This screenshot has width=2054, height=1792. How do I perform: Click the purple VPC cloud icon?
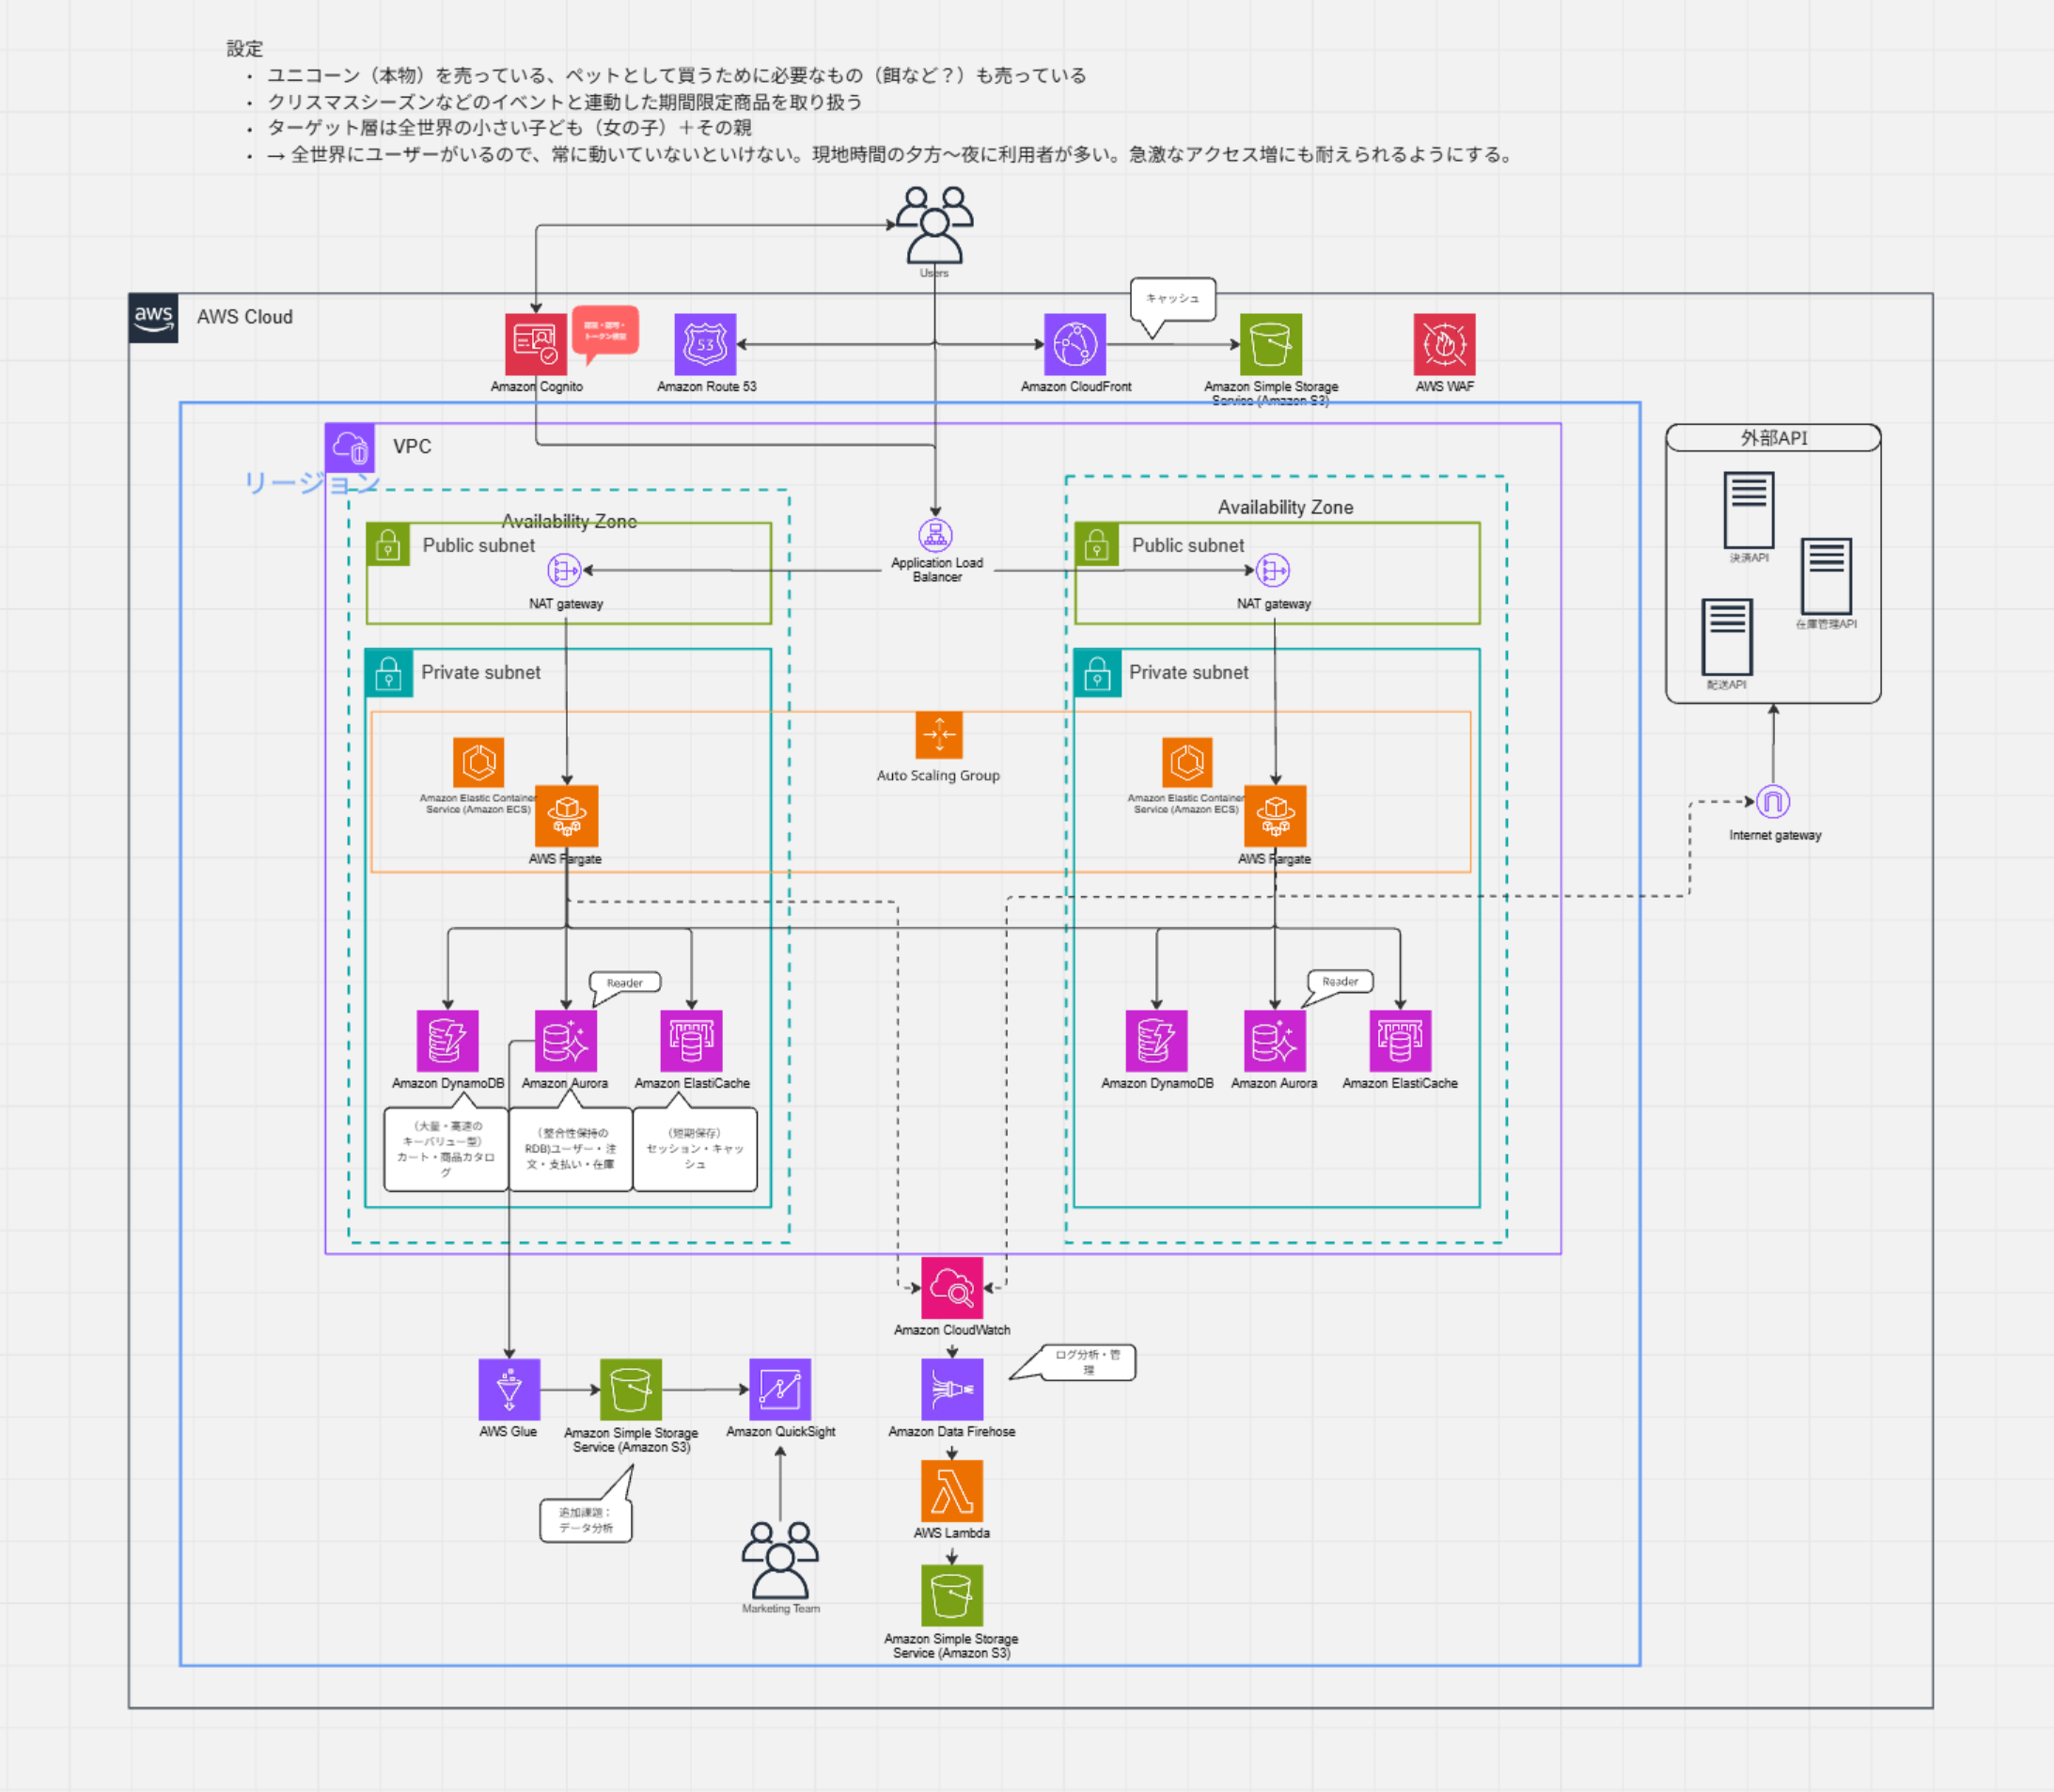(350, 447)
